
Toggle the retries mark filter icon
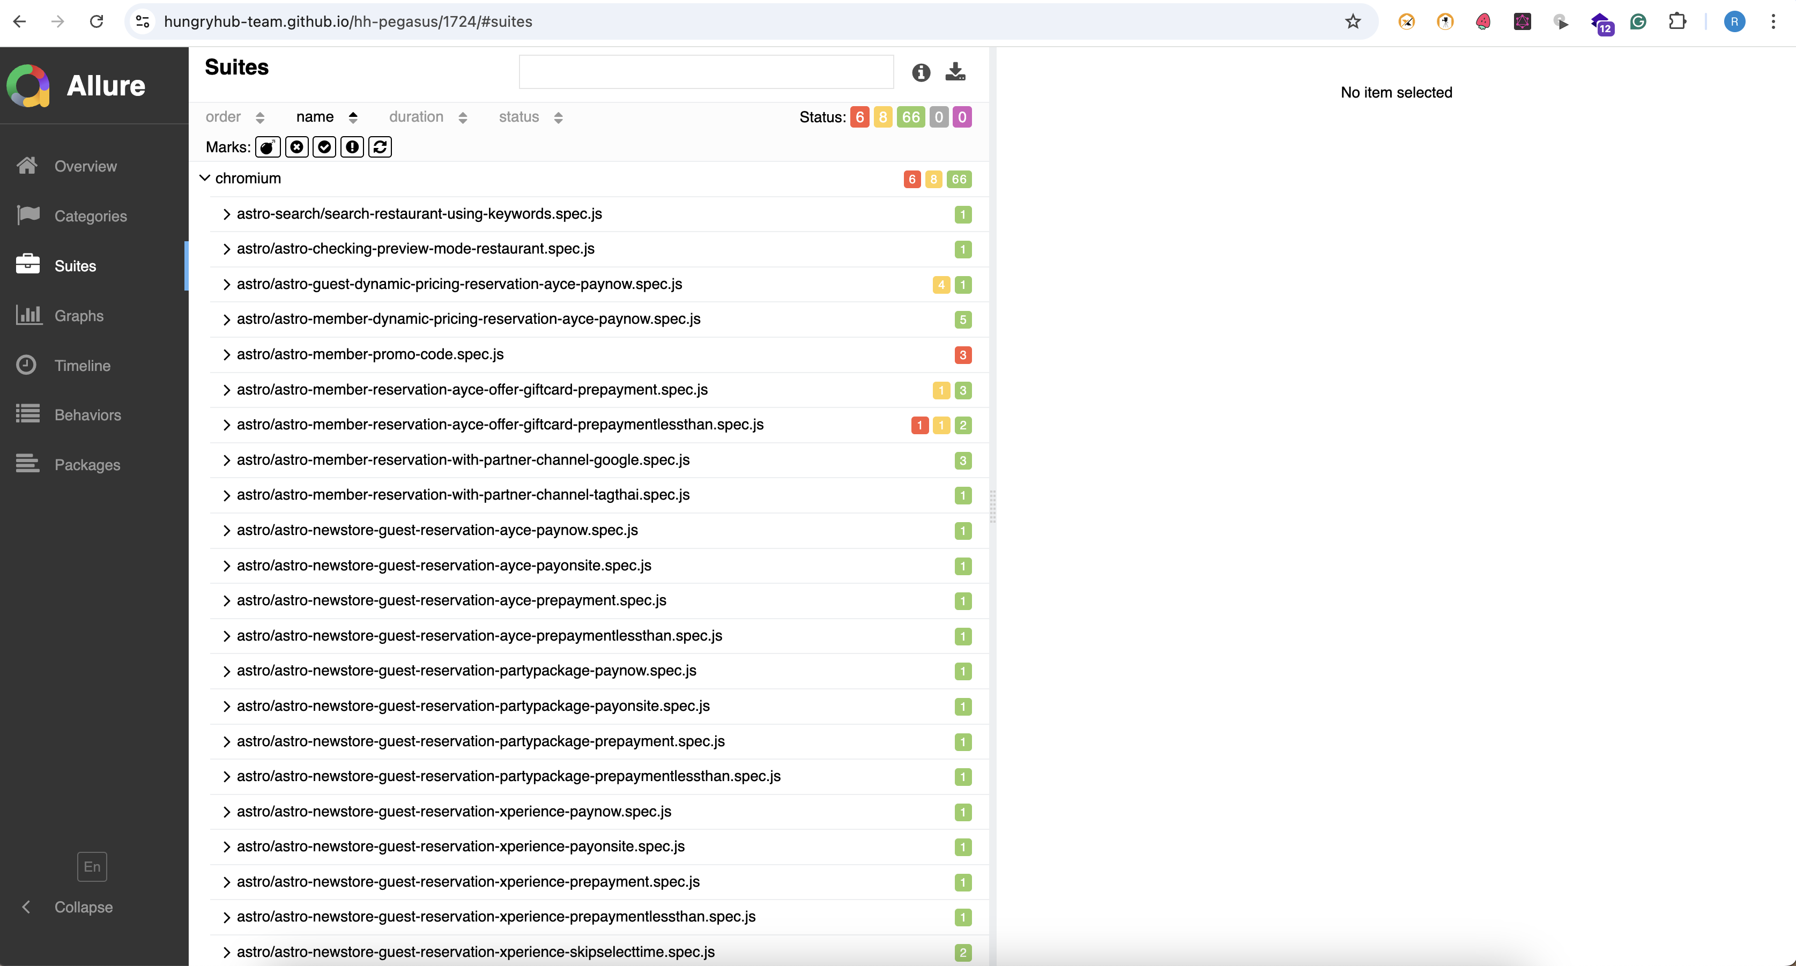pyautogui.click(x=380, y=147)
